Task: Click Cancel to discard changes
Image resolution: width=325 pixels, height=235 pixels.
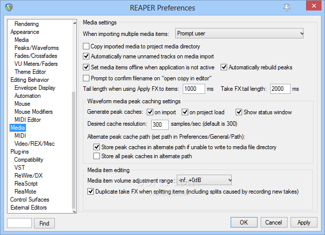Action: click(x=274, y=223)
